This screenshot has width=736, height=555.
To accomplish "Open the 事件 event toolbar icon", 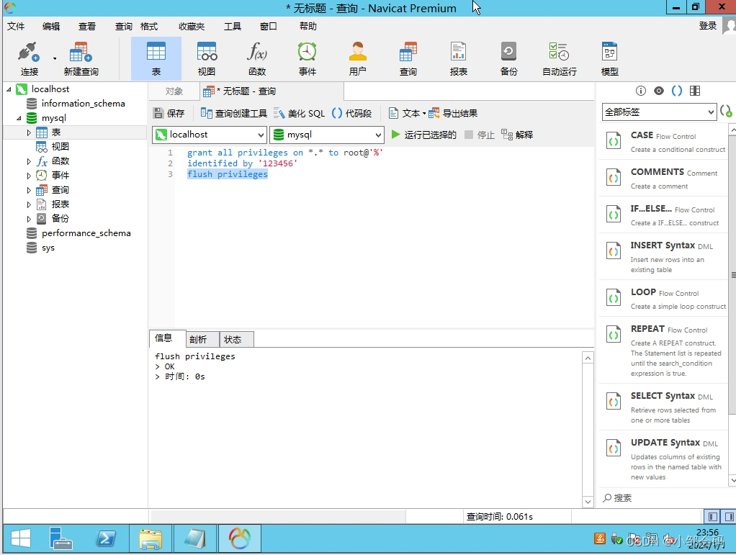I will tap(307, 58).
